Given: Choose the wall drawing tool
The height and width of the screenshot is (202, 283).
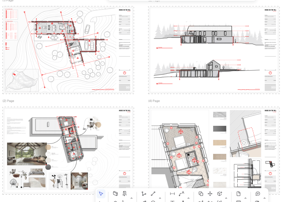Looking at the screenshot, I should (x=115, y=194).
